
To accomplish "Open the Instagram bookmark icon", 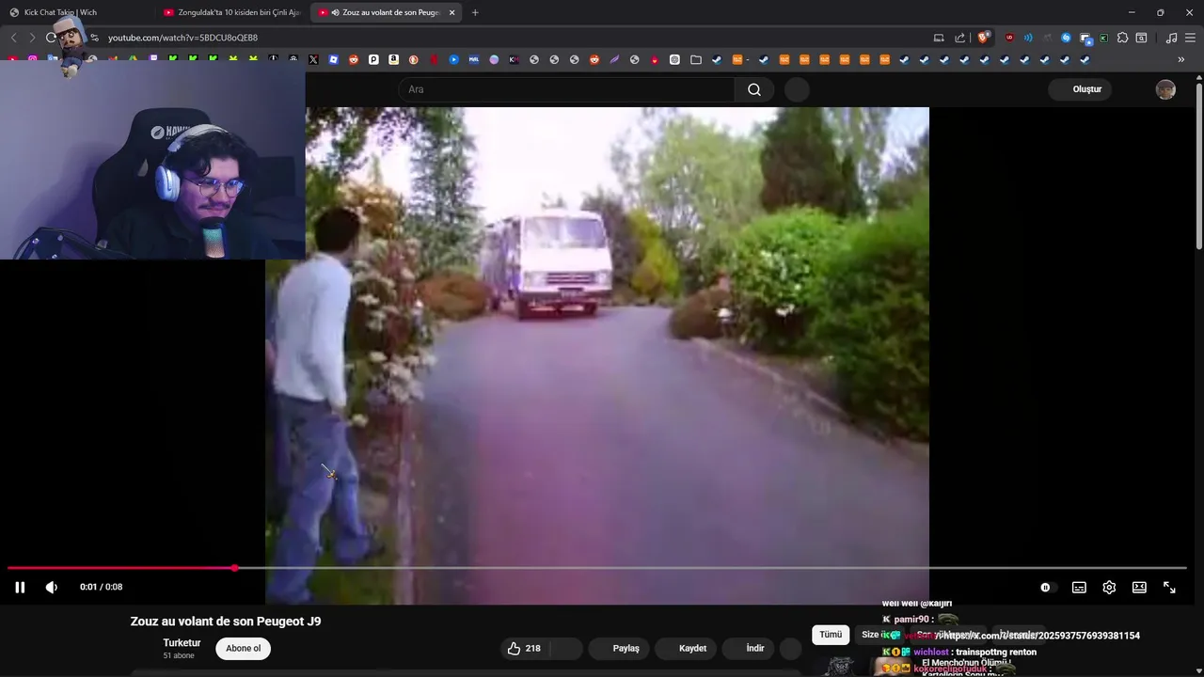I will pyautogui.click(x=33, y=59).
